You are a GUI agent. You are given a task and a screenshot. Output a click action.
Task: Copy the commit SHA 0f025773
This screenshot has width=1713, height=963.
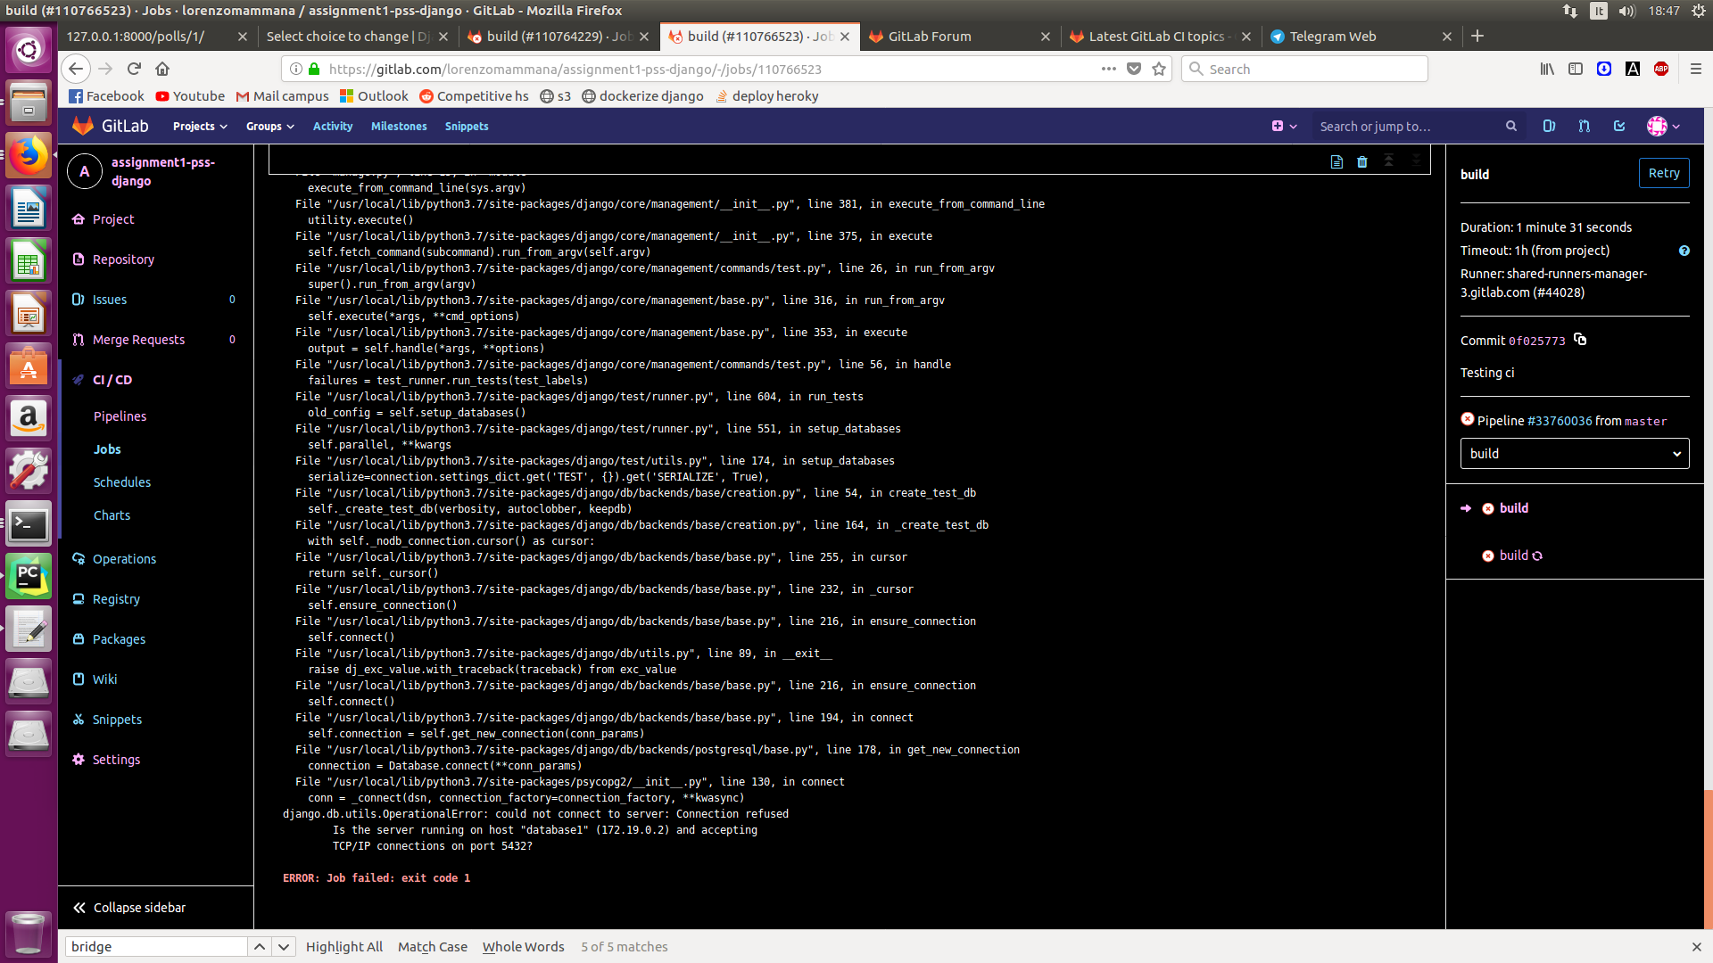pos(1579,340)
